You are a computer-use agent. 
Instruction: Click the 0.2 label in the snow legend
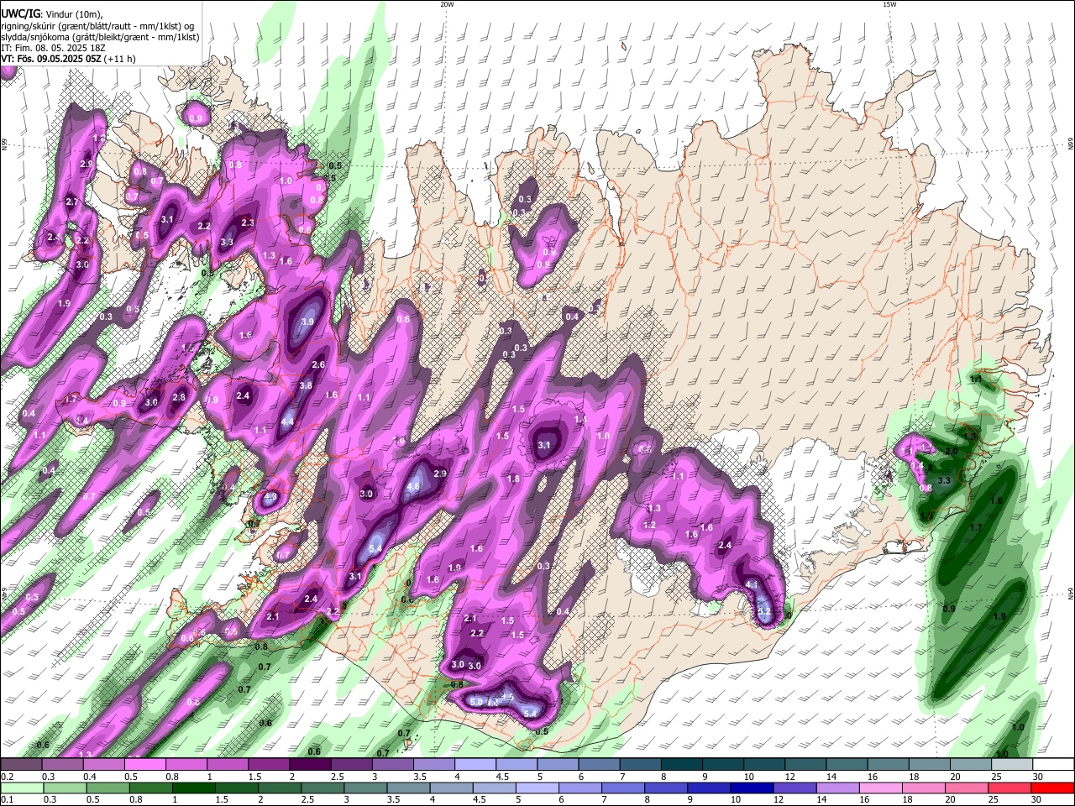tap(7, 777)
